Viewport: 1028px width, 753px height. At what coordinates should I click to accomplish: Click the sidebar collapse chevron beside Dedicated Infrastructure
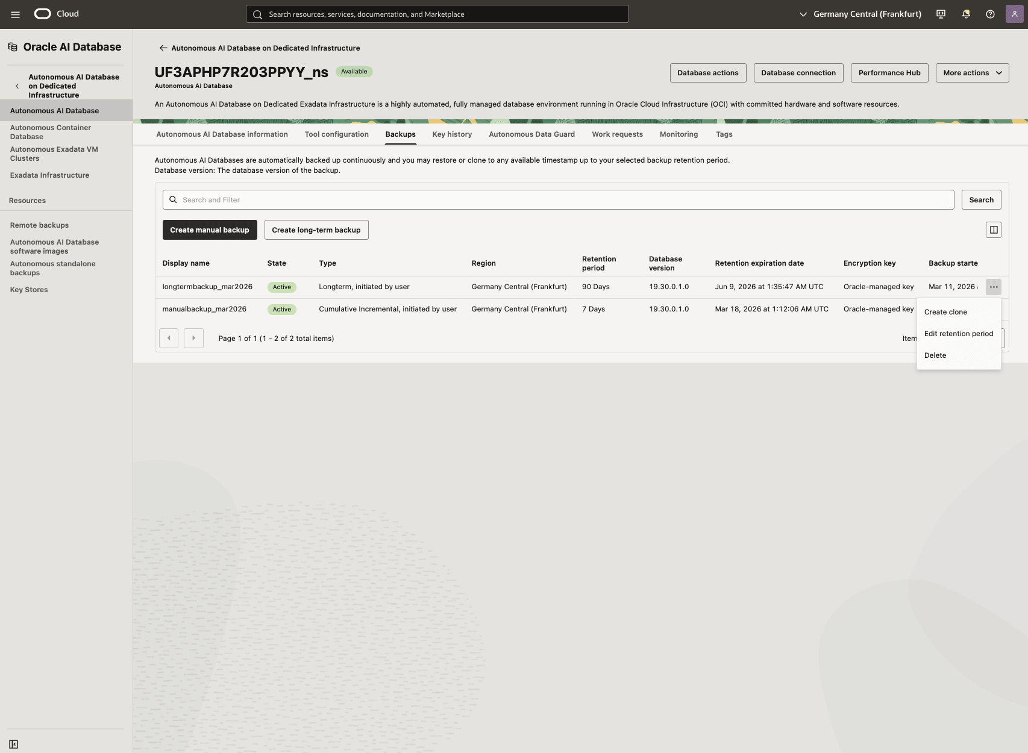[17, 86]
